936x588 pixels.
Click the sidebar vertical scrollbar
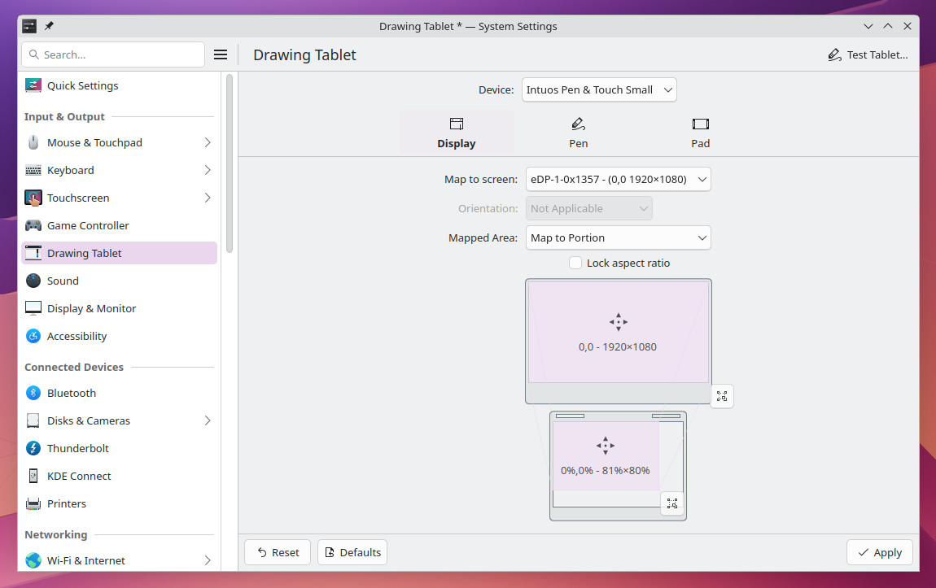tap(230, 163)
